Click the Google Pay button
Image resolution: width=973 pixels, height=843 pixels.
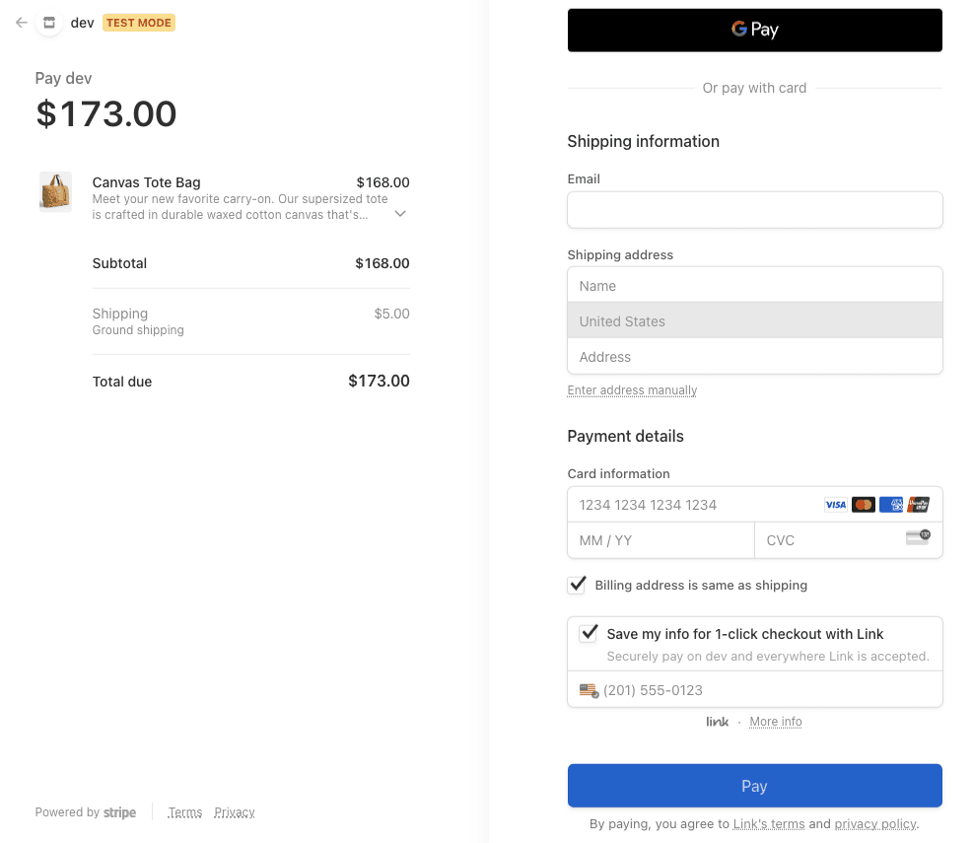click(x=754, y=30)
